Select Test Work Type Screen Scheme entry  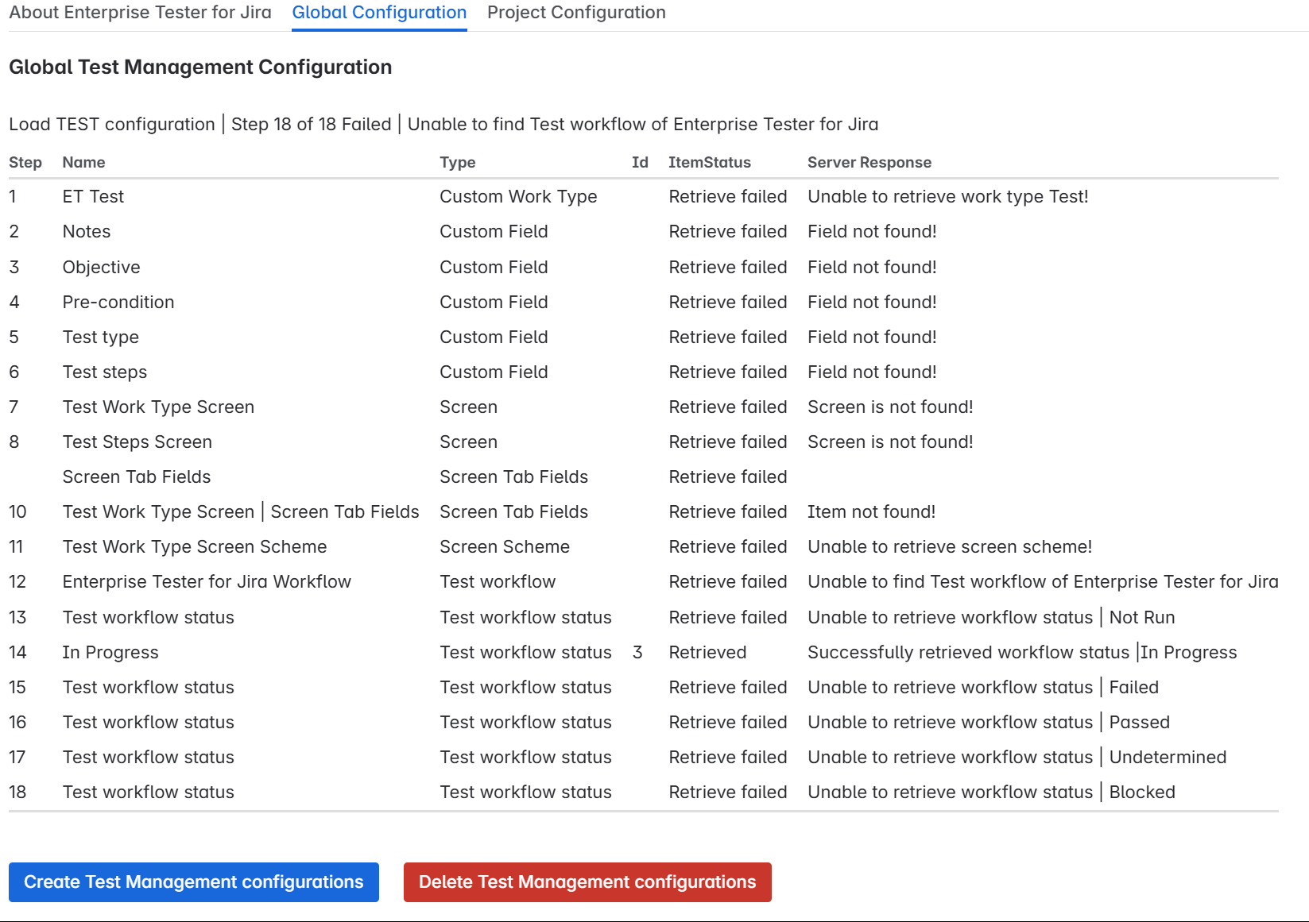pyautogui.click(x=195, y=547)
